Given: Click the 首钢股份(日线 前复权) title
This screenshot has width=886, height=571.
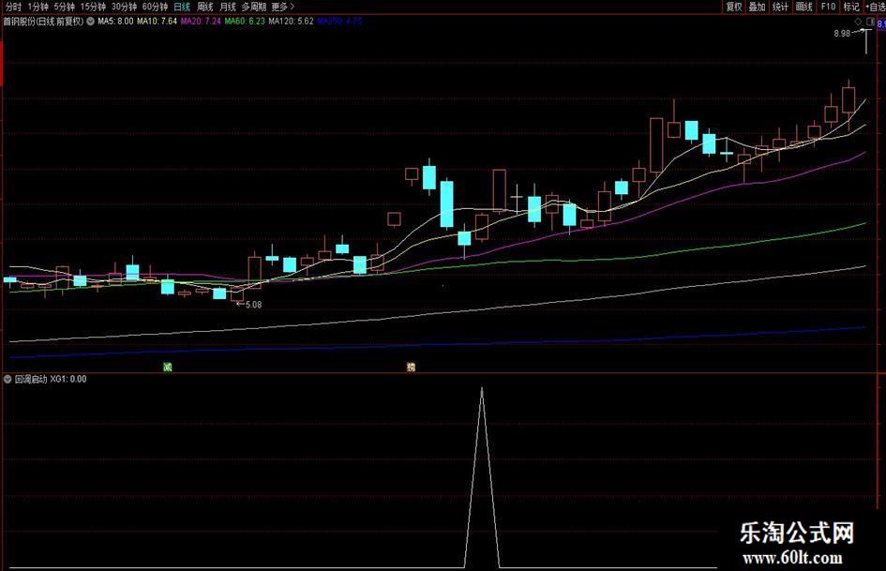Looking at the screenshot, I should pos(43,22).
